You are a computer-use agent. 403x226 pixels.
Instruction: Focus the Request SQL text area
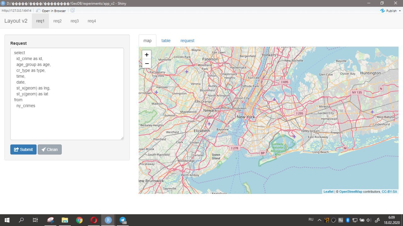pos(67,94)
